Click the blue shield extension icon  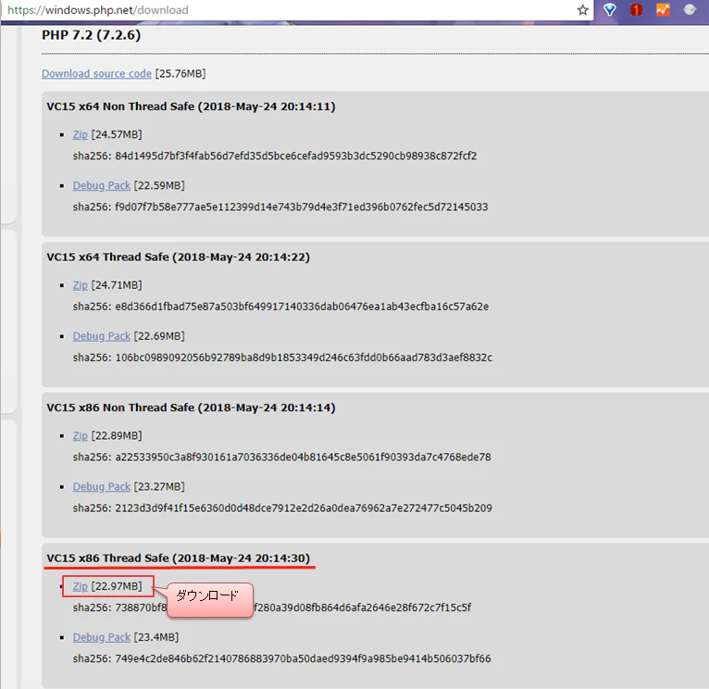610,9
